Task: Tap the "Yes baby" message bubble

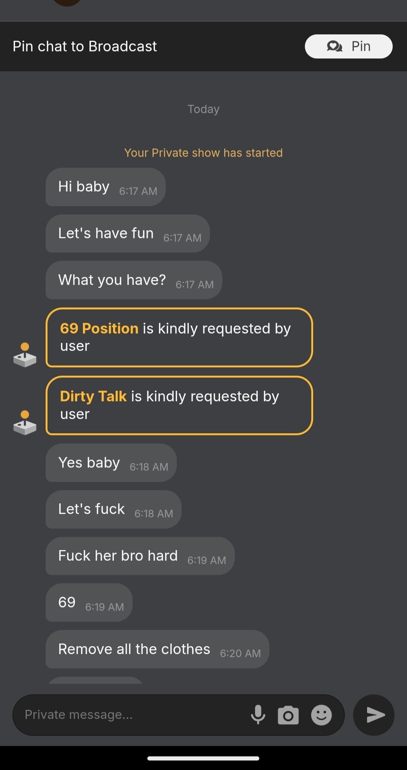Action: pos(111,463)
